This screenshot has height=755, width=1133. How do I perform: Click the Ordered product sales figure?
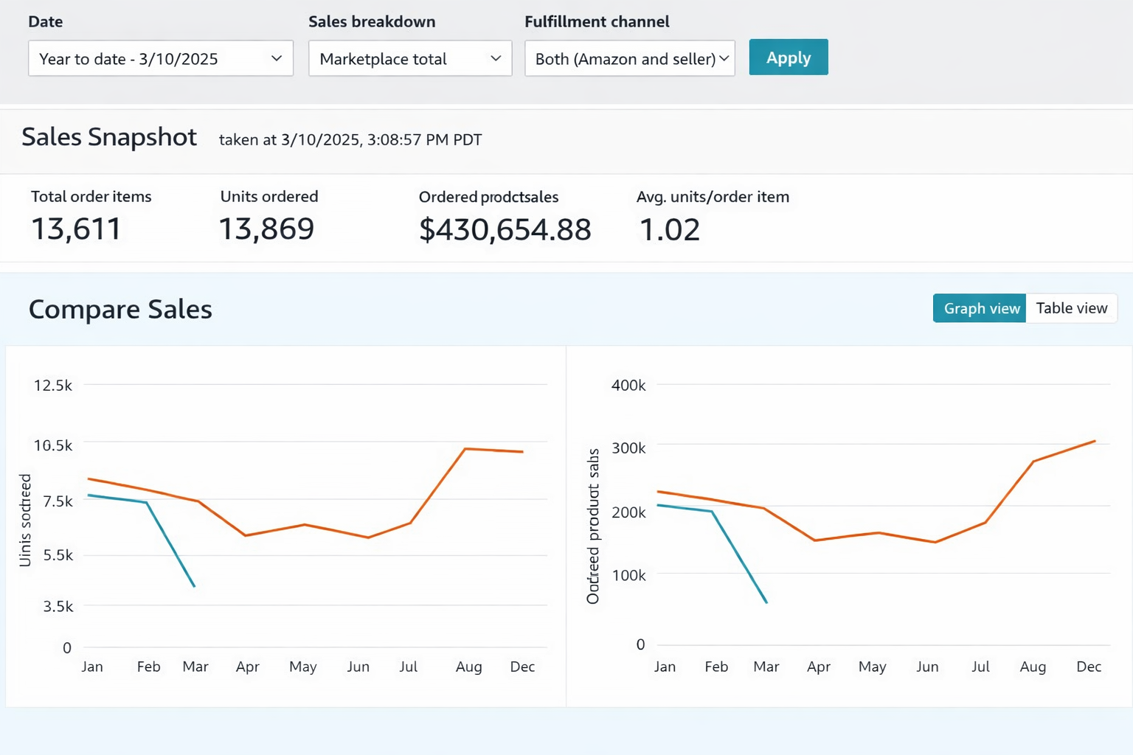coord(505,229)
